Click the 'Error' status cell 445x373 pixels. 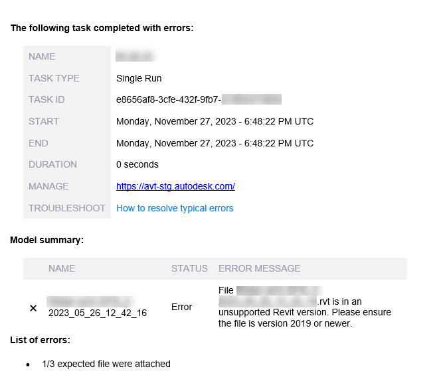(182, 307)
